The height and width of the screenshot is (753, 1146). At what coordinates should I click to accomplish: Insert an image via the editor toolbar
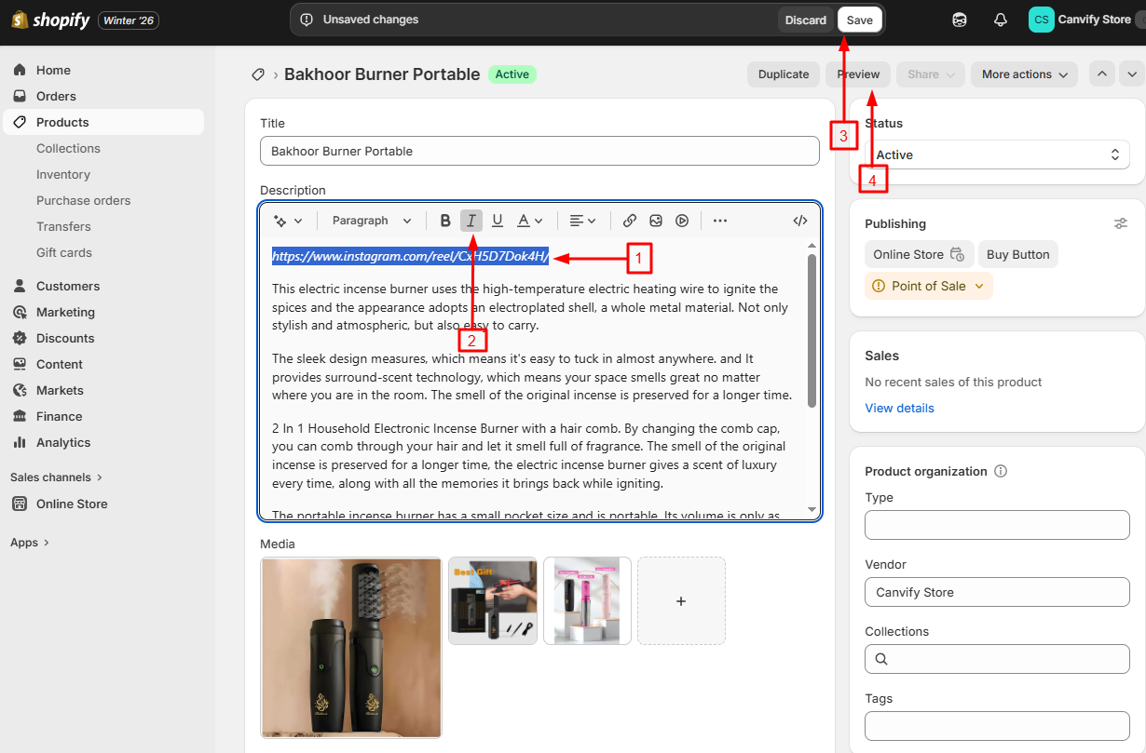coord(655,221)
